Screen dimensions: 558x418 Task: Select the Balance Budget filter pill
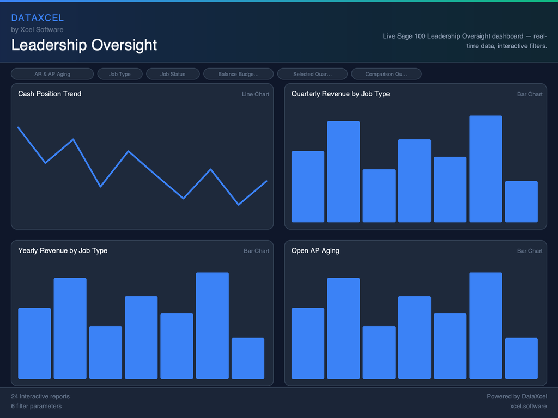pyautogui.click(x=238, y=74)
